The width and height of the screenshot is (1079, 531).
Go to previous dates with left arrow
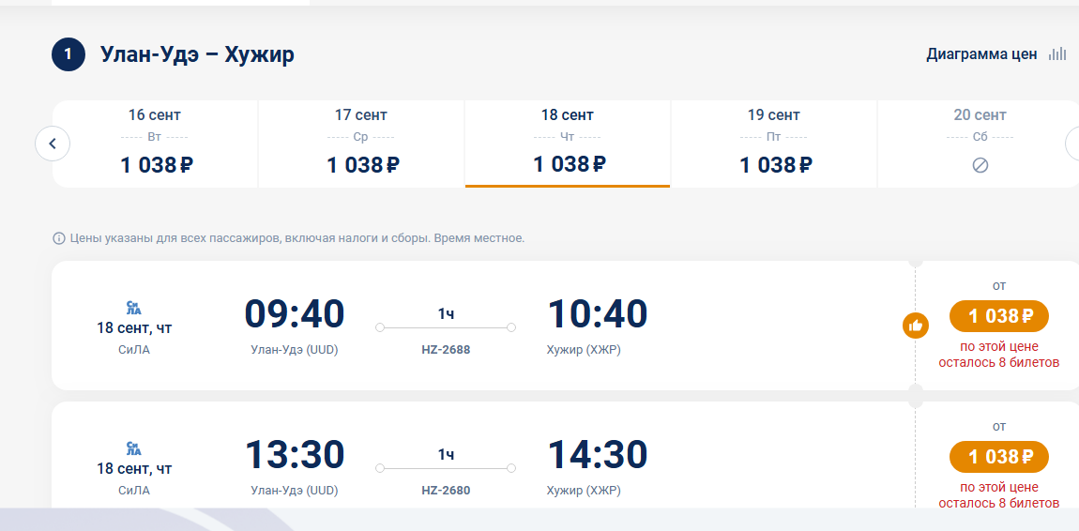[x=53, y=144]
